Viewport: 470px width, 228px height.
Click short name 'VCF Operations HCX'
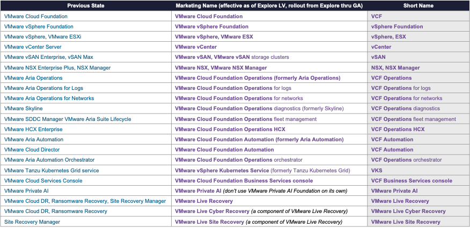418,130
